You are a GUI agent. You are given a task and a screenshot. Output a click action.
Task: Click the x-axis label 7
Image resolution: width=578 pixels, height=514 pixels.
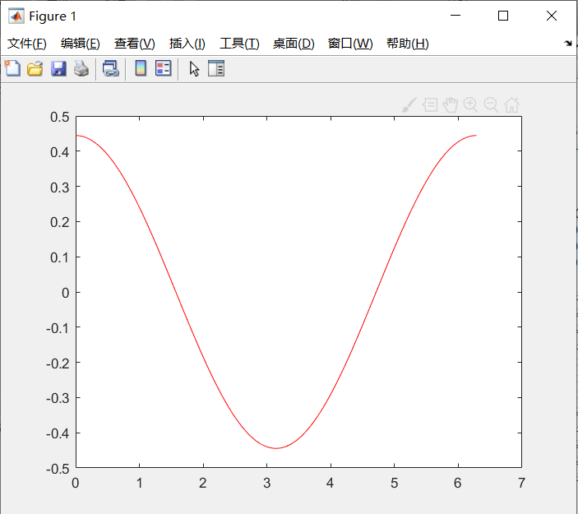click(521, 483)
